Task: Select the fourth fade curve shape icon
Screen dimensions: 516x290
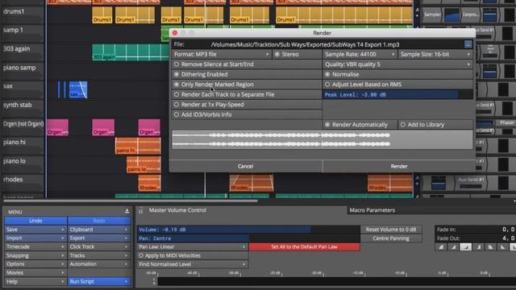Action: 478,247
